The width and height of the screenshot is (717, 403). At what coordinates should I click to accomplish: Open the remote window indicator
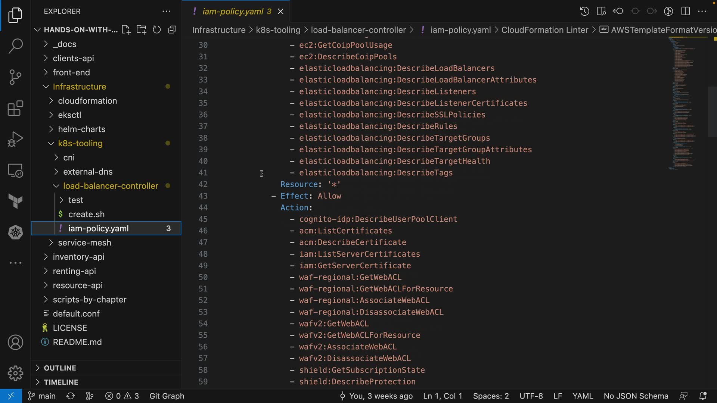pos(11,396)
